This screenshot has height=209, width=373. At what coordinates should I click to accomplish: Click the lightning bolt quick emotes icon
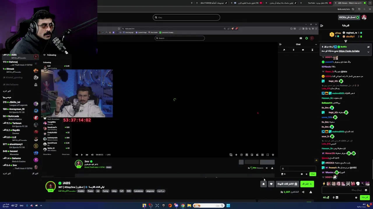(x=324, y=184)
